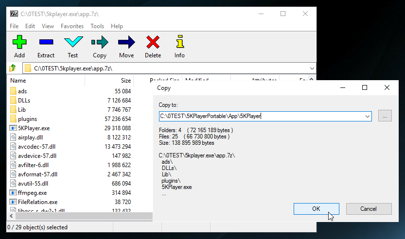Click the avfilter-6.dll file icon

click(13, 165)
